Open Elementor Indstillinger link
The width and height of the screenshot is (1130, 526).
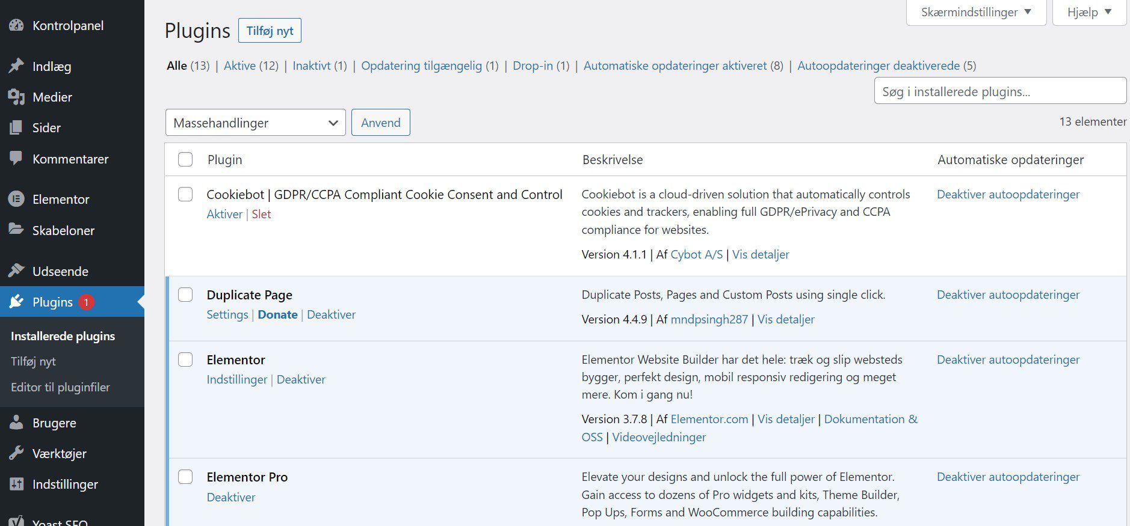(x=236, y=379)
